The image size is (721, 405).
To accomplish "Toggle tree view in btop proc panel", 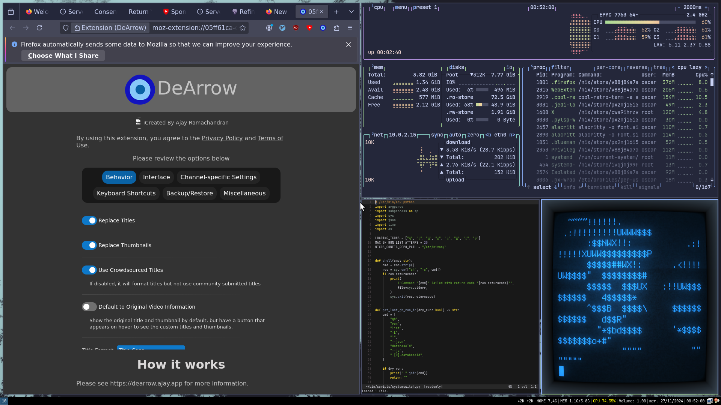I will pyautogui.click(x=659, y=67).
